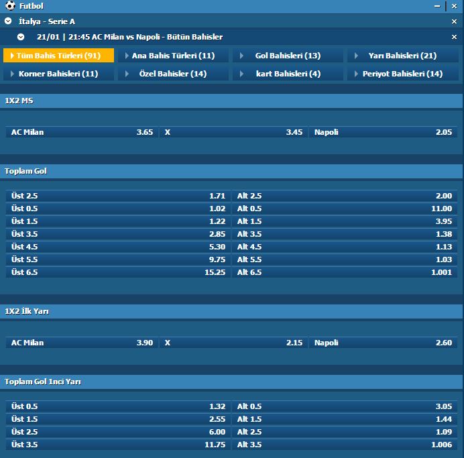Click the 1X2 MS section header

point(231,101)
